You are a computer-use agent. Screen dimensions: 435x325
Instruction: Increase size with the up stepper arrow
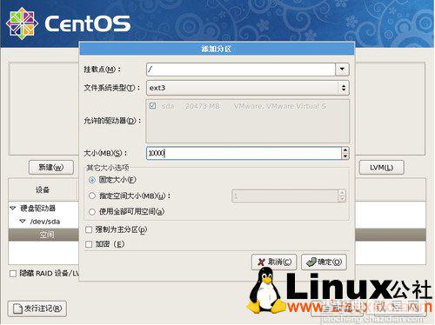coord(345,150)
